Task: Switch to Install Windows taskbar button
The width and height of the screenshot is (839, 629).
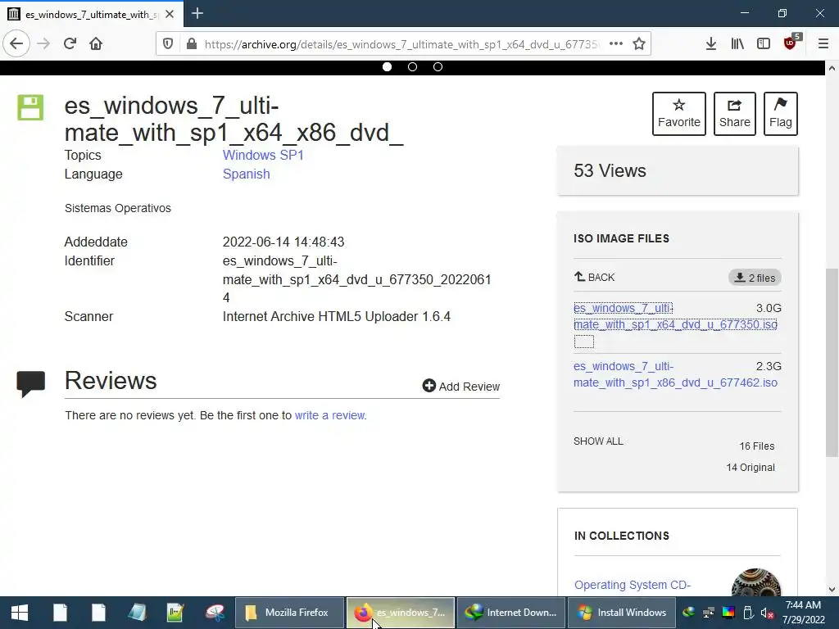Action: click(x=622, y=613)
